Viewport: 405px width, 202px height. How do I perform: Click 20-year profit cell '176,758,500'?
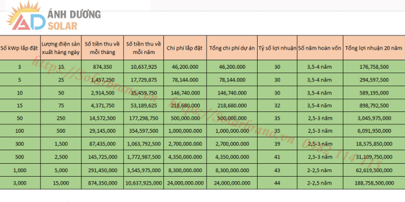[x=374, y=67]
